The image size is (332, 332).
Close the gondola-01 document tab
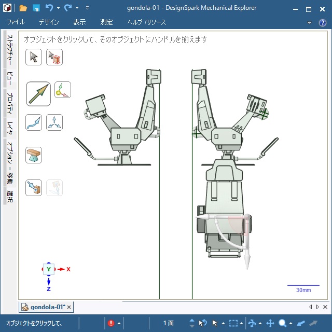(x=69, y=307)
